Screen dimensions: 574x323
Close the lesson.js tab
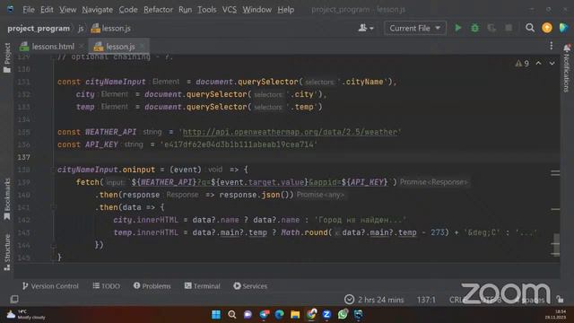point(143,46)
